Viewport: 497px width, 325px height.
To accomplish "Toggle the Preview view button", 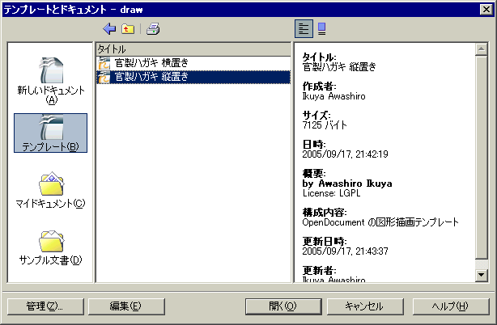I will pyautogui.click(x=321, y=29).
